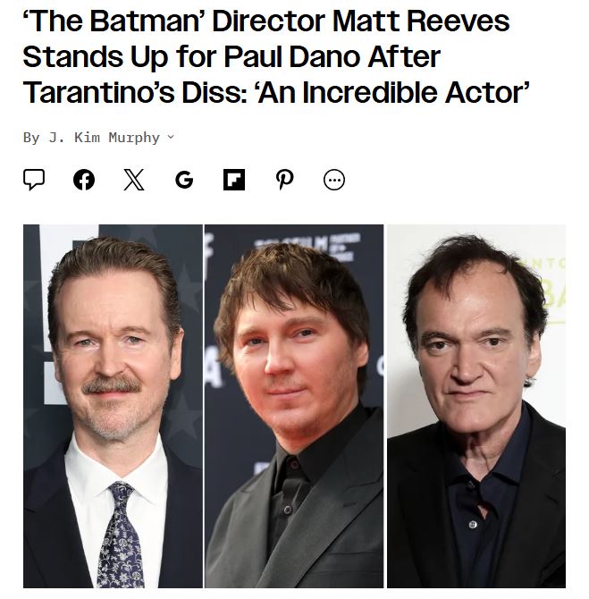Share the article on Facebook
The width and height of the screenshot is (589, 599).
coord(84,180)
